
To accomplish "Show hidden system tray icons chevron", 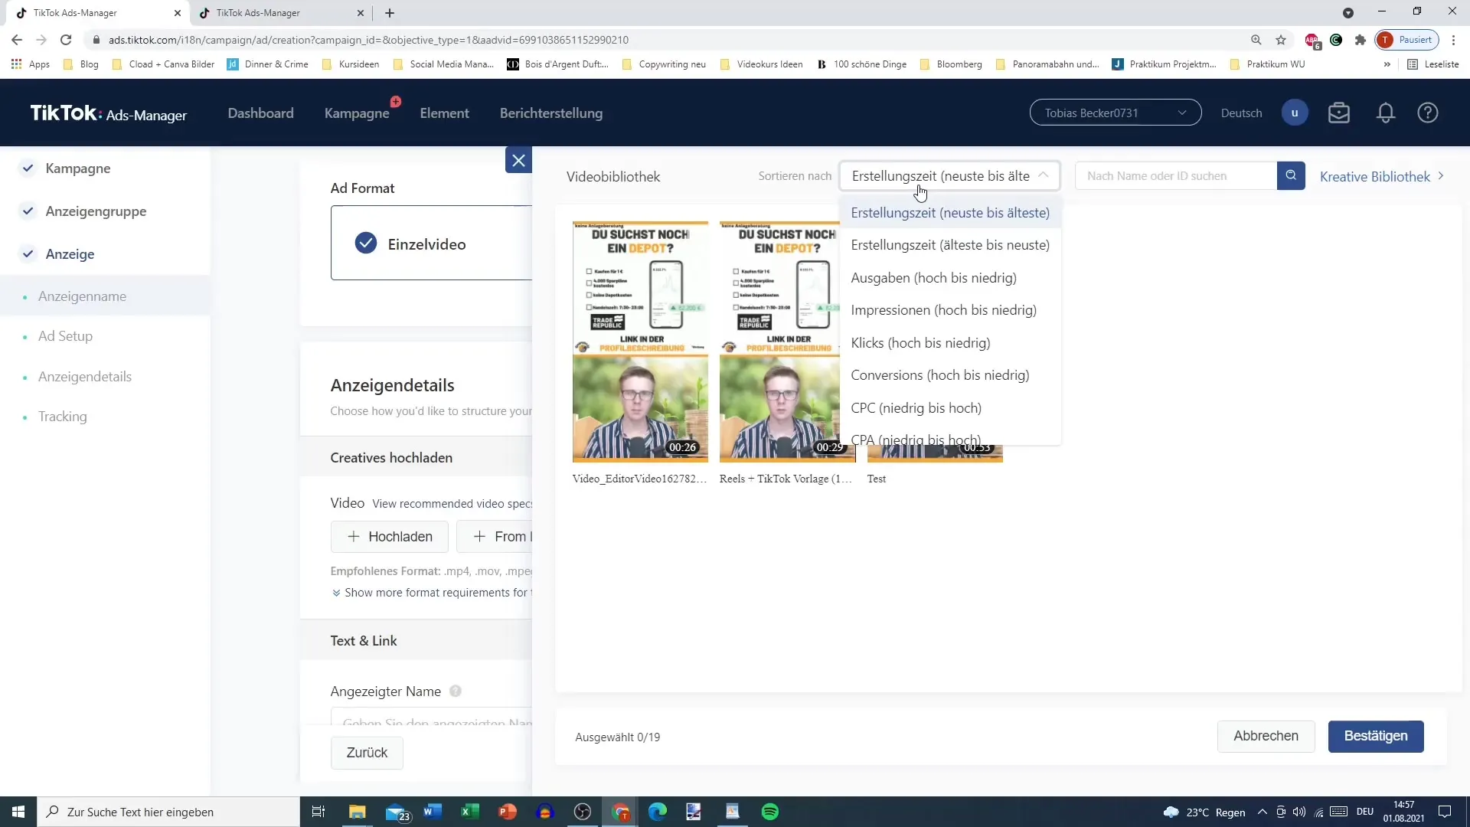I will pyautogui.click(x=1262, y=812).
